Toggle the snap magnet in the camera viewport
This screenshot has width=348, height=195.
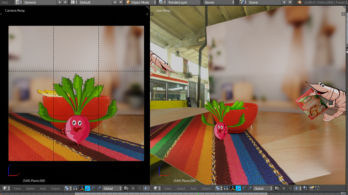(x=140, y=188)
